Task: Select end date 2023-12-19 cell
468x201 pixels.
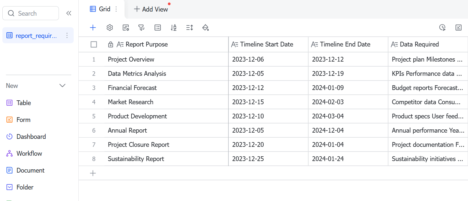Action: (348, 74)
